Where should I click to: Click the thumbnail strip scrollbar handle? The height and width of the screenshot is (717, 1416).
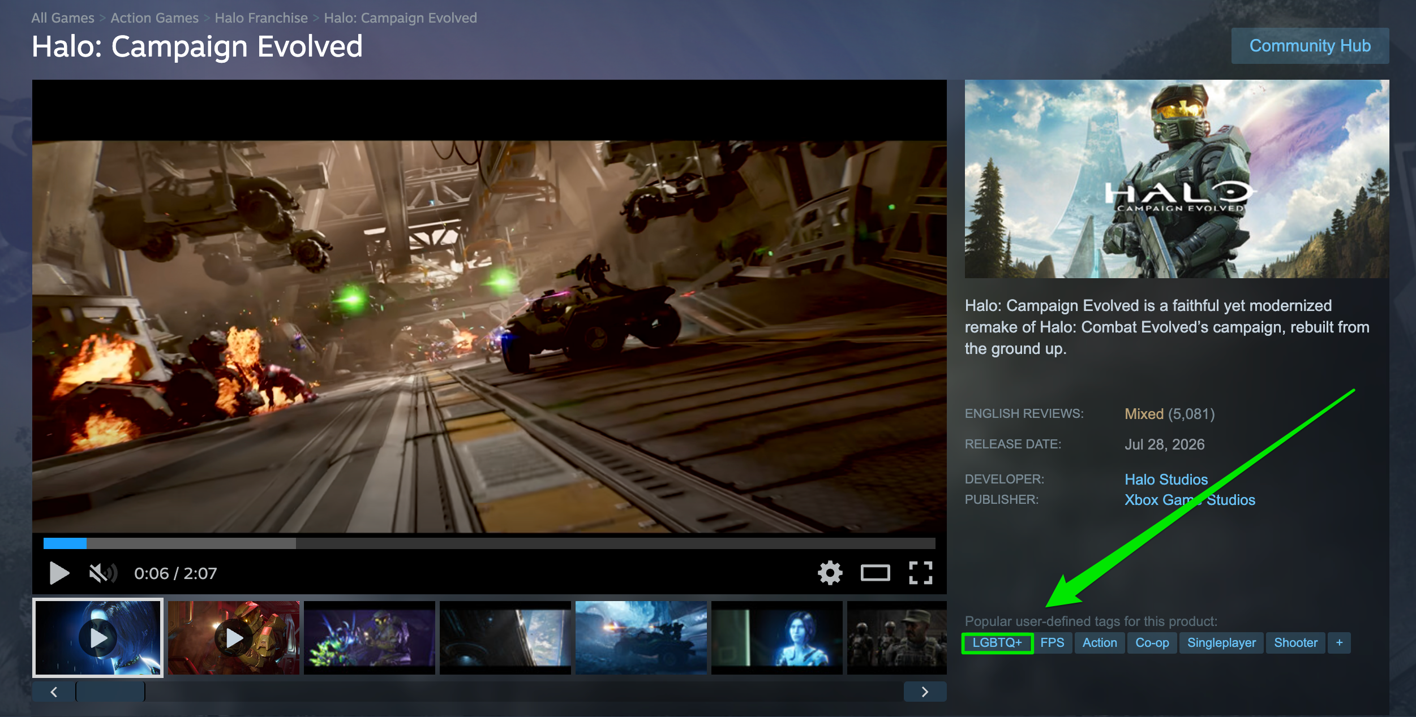(110, 692)
